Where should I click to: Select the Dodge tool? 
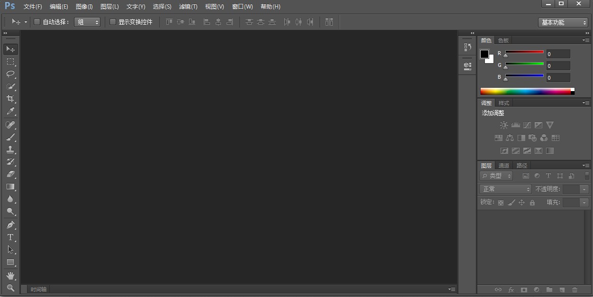10,212
